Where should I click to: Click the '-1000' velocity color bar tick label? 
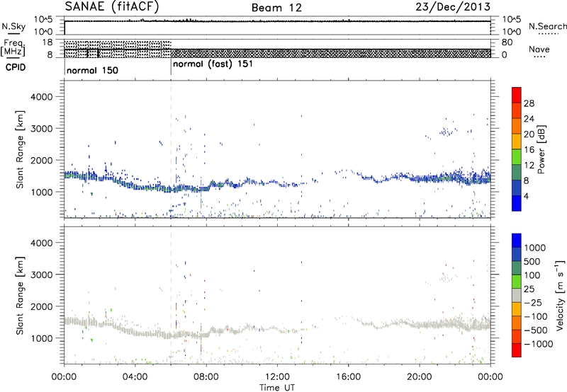(539, 344)
